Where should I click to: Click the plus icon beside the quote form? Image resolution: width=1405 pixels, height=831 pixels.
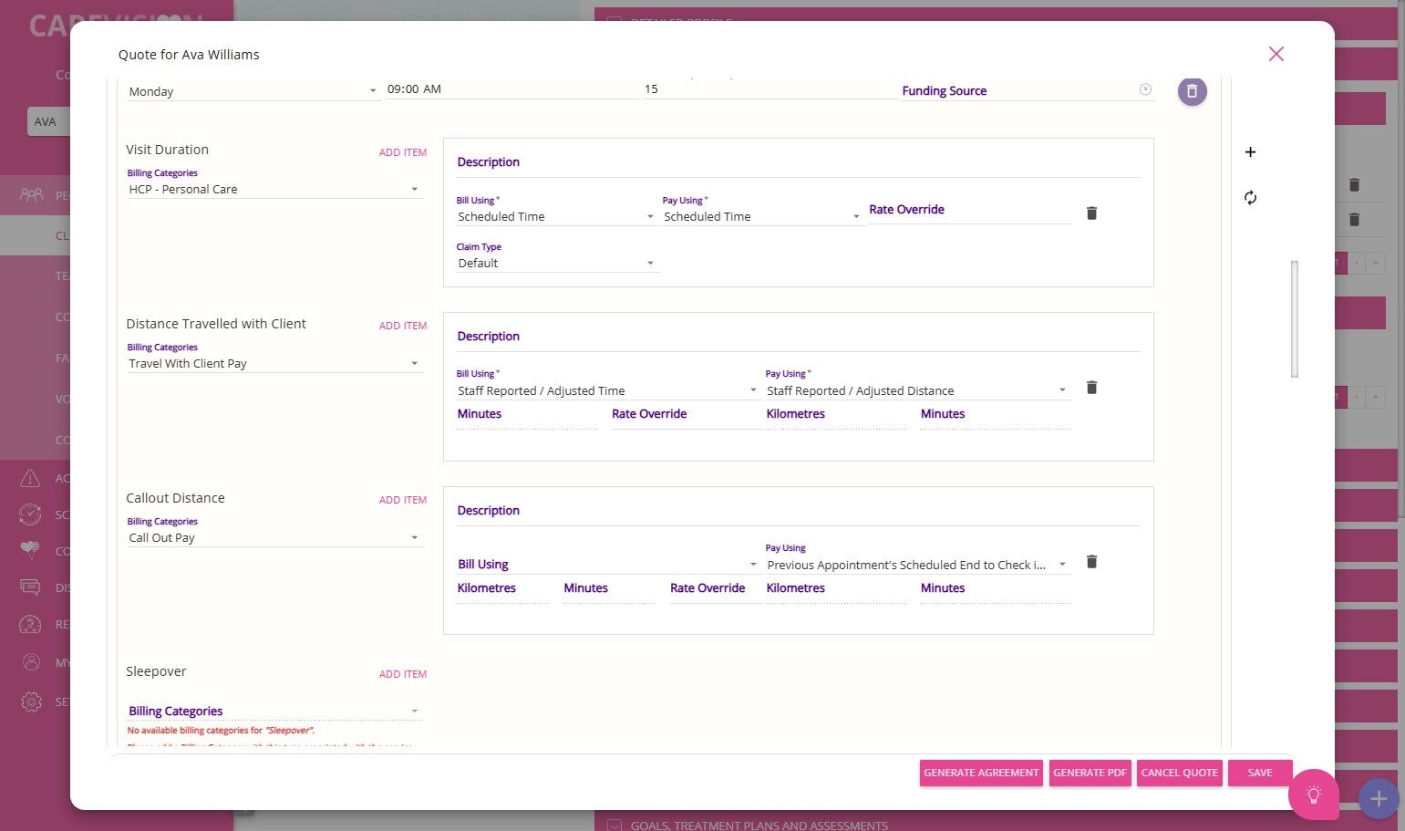coord(1250,152)
